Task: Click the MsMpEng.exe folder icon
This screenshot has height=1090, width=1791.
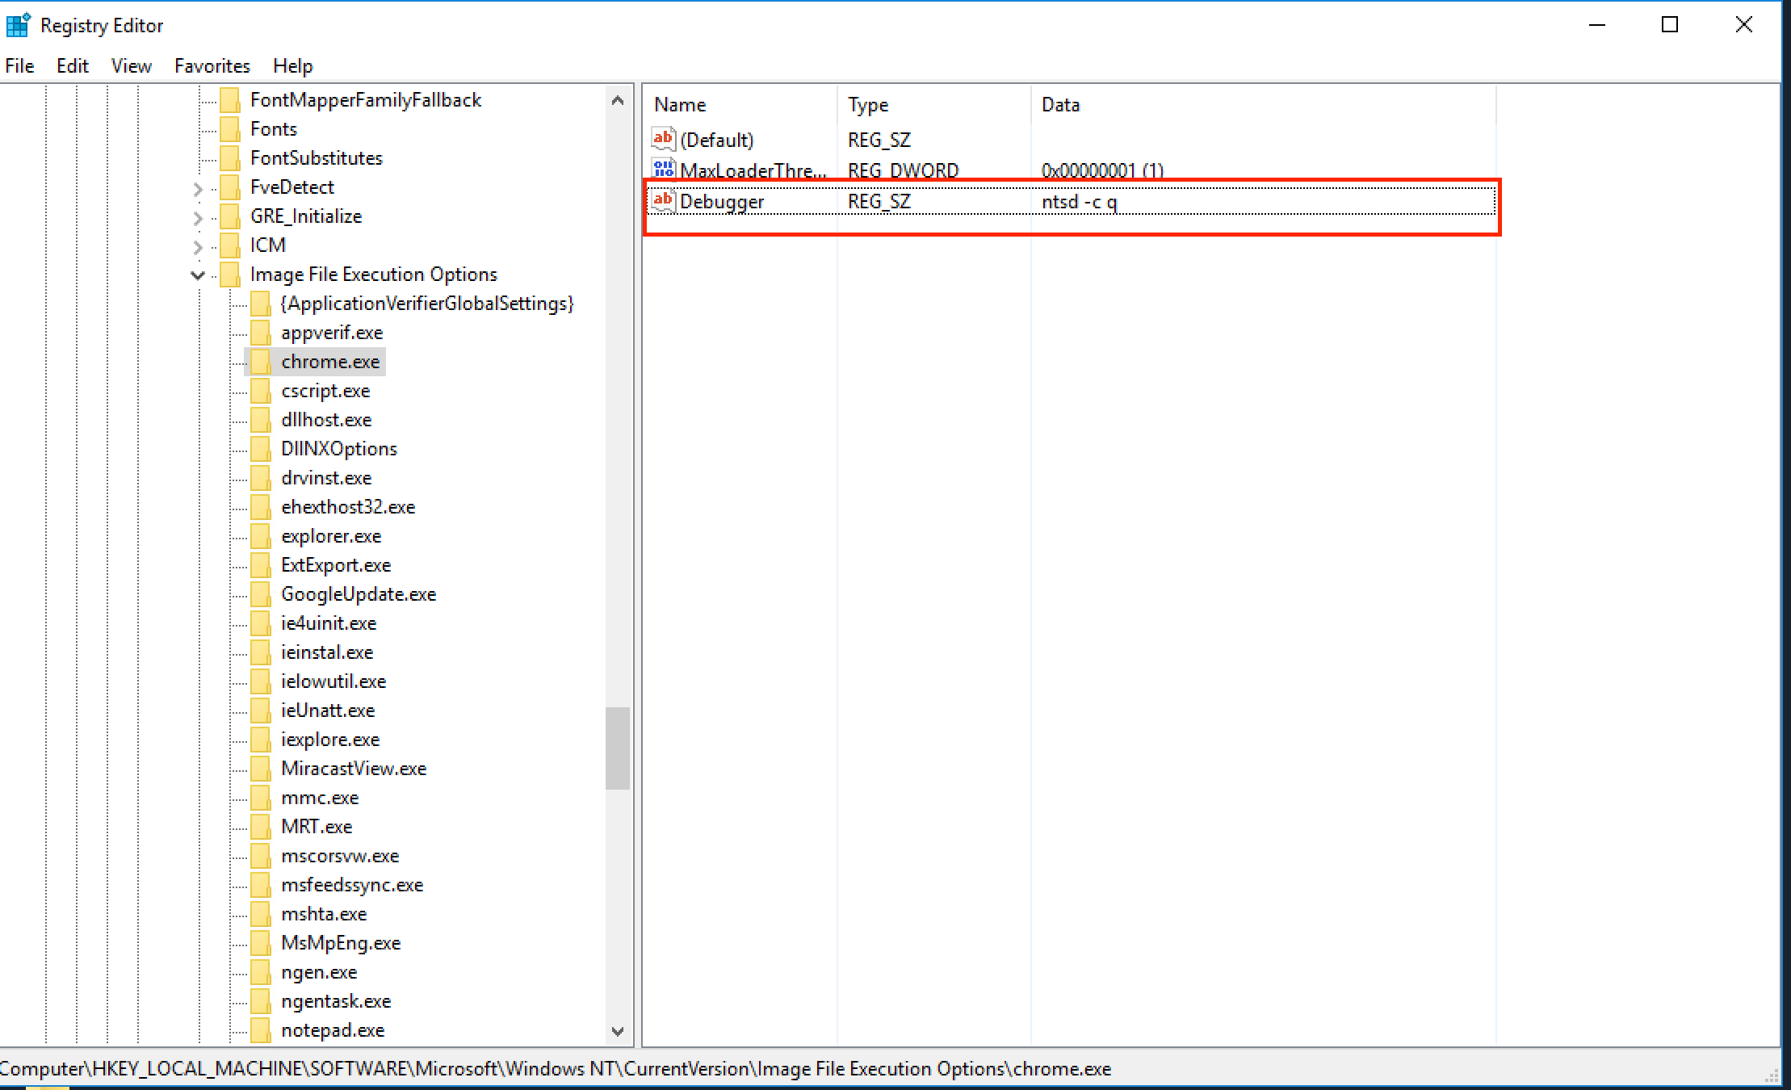Action: 261,943
